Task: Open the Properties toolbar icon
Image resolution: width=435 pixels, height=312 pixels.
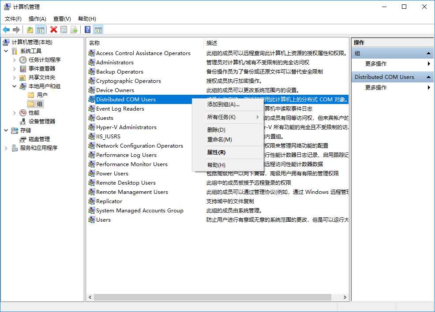Action: click(x=64, y=30)
